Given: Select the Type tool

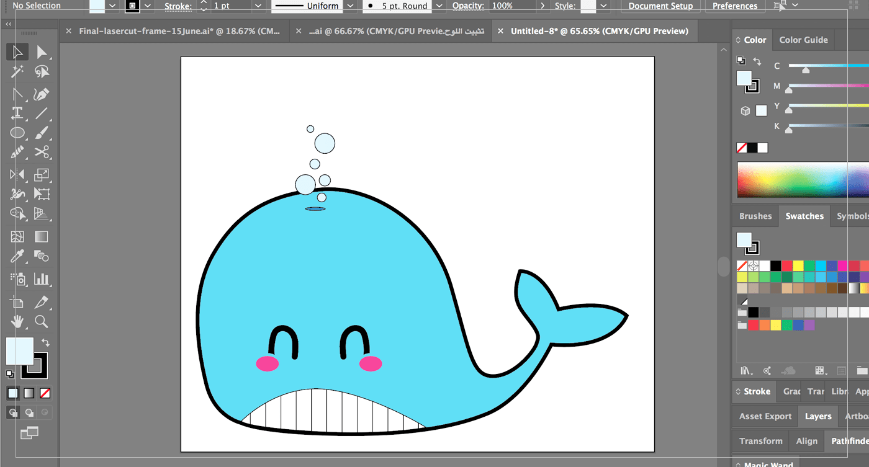Looking at the screenshot, I should (x=17, y=113).
